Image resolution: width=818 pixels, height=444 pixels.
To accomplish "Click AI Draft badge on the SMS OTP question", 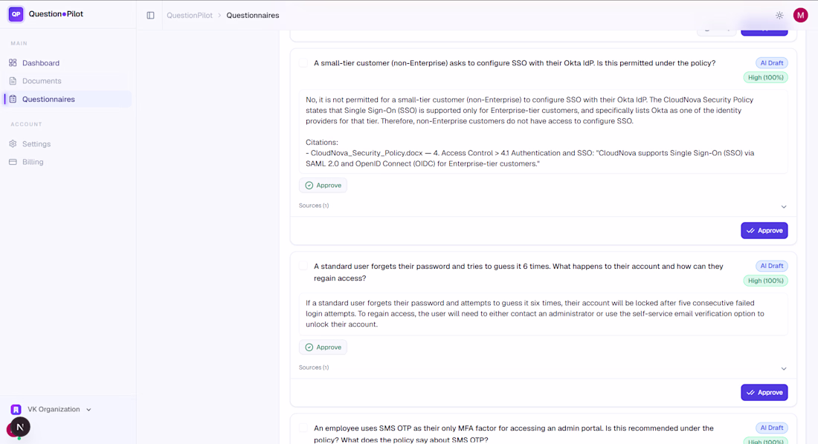I will click(x=772, y=428).
